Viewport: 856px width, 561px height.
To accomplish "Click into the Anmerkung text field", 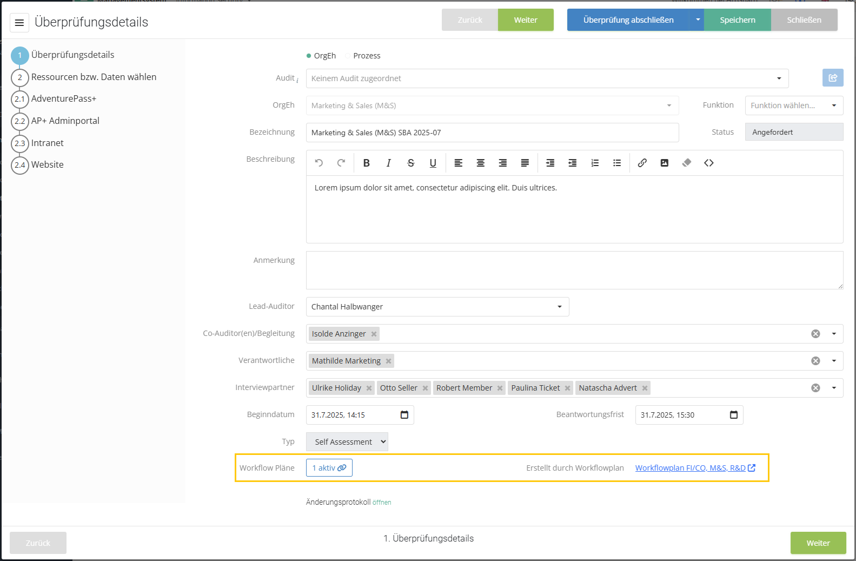I will (574, 270).
